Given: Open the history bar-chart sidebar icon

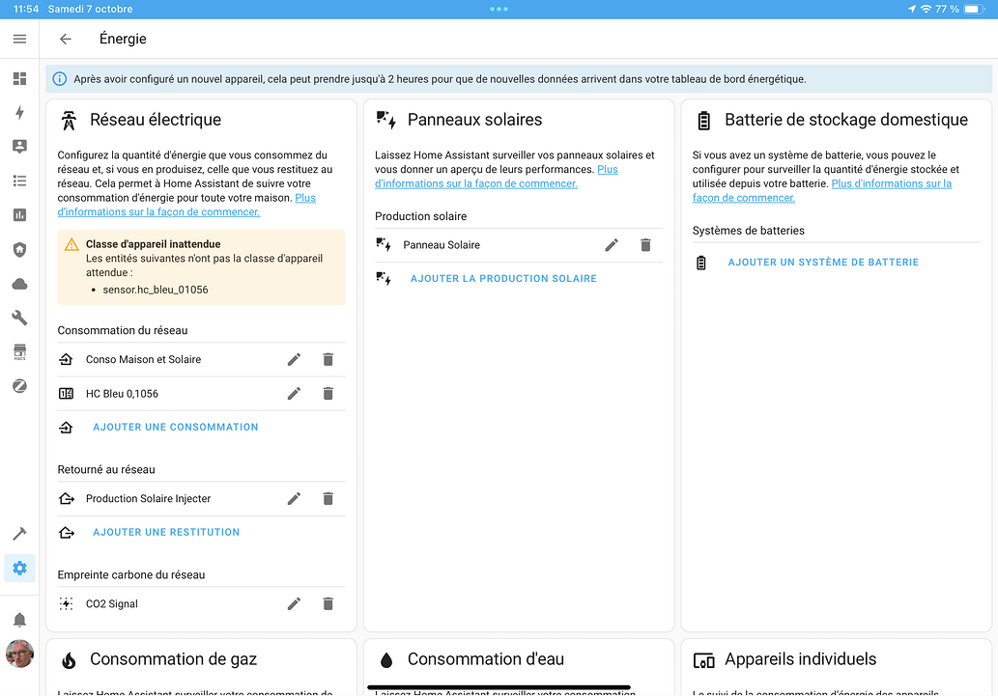Looking at the screenshot, I should coord(19,215).
